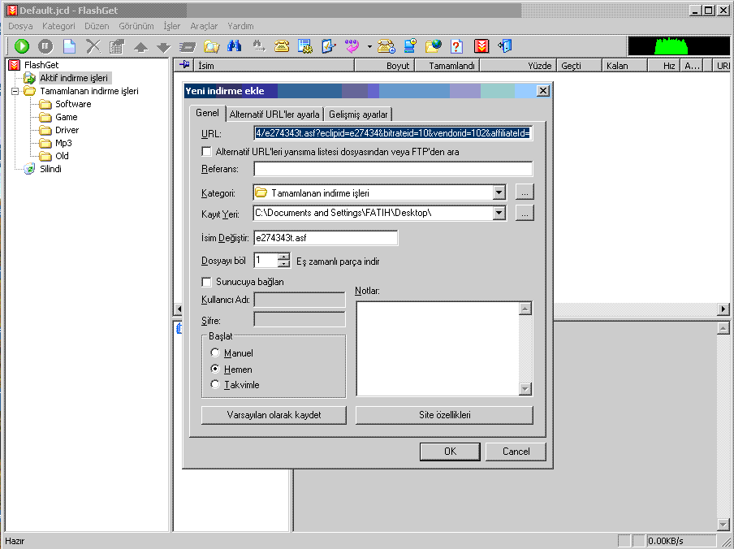
Task: Click the blue door Exit icon
Action: click(505, 45)
